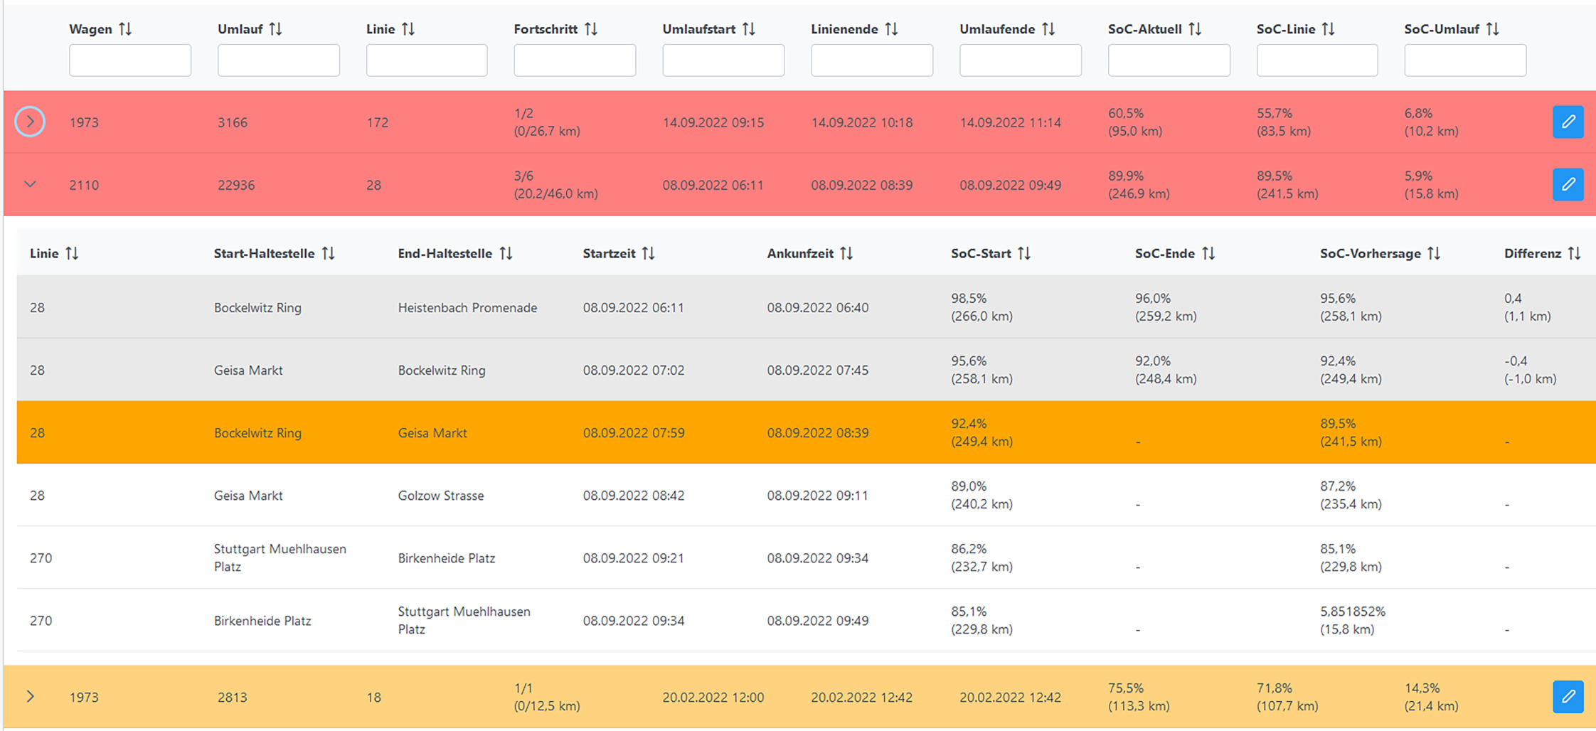Click the Umlaufstart filter field
The width and height of the screenshot is (1596, 731).
point(723,60)
